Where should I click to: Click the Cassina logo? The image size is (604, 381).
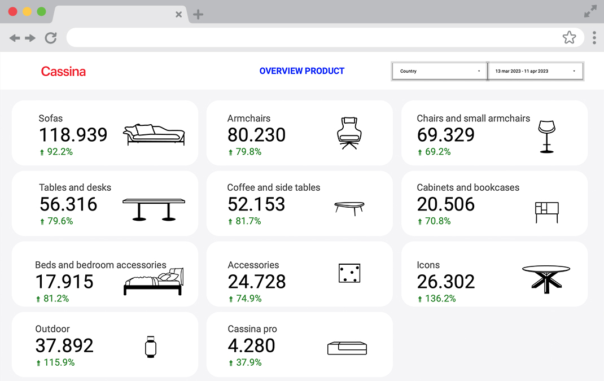[63, 71]
